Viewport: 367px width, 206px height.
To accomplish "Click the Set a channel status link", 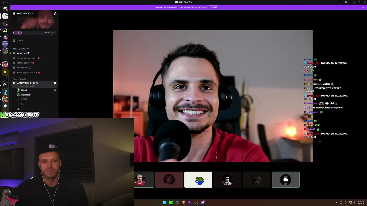I will click(x=25, y=86).
